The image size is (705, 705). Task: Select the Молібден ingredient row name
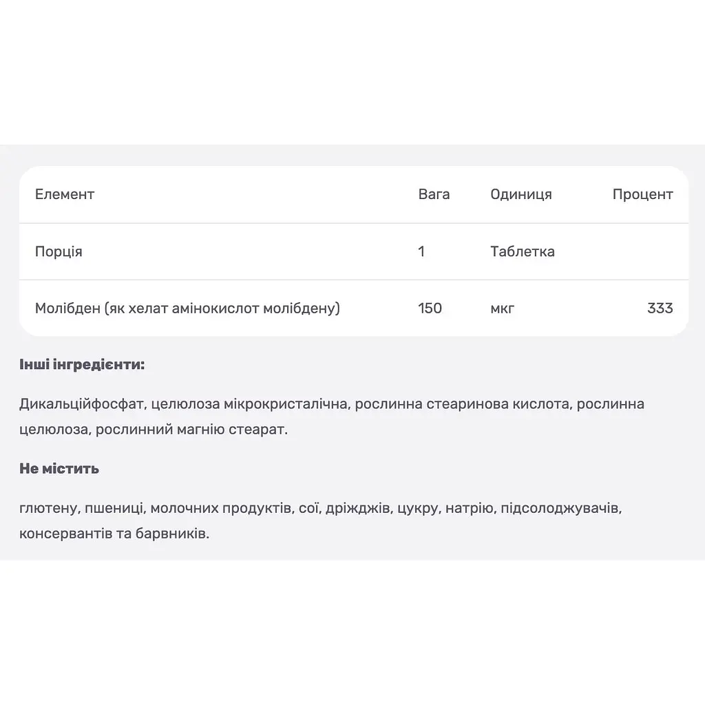[x=187, y=308]
